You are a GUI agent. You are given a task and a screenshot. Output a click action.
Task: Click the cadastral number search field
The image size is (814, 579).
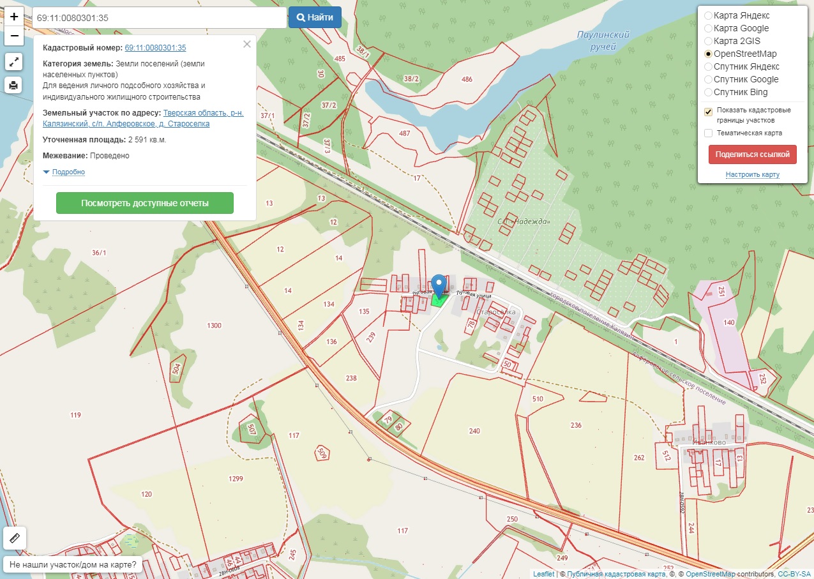pos(158,18)
